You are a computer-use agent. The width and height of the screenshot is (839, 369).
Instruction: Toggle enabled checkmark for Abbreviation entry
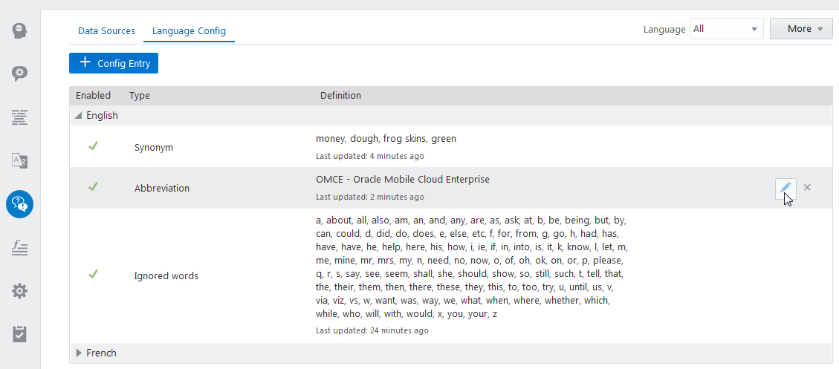(93, 187)
